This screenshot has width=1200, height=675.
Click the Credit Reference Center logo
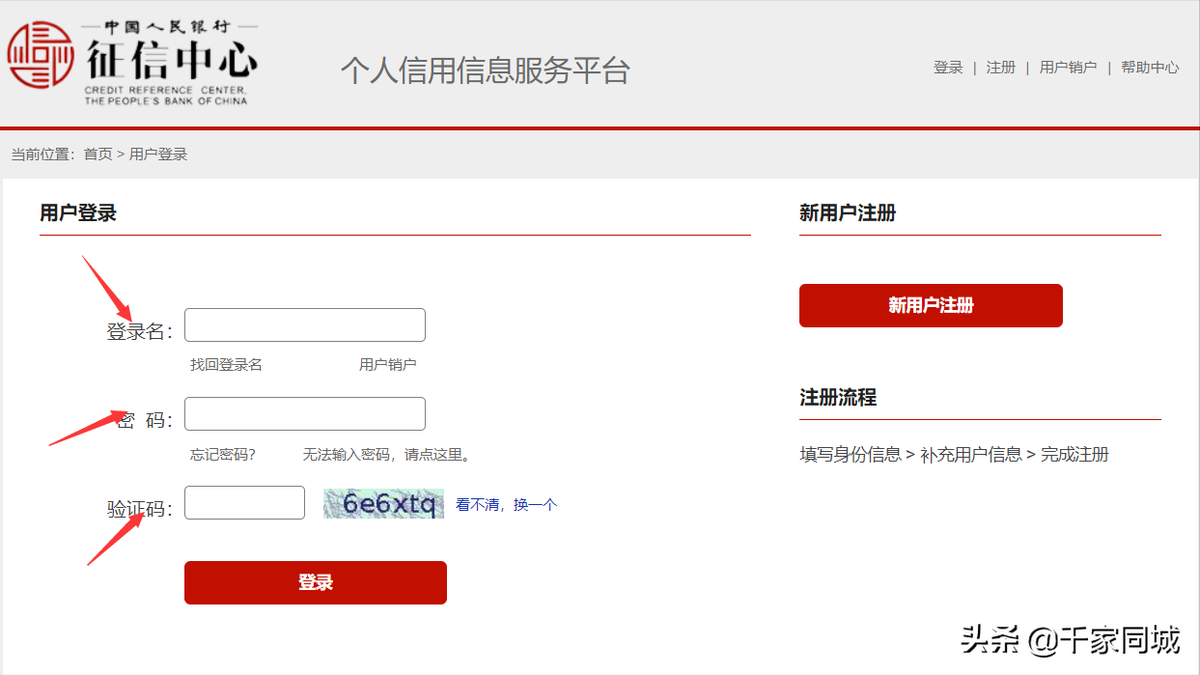coord(133,63)
